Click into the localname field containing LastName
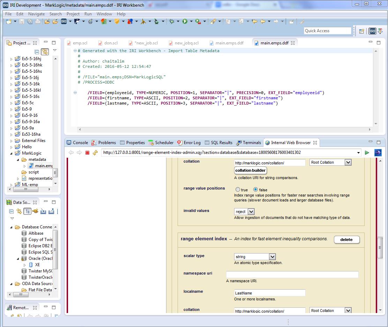This screenshot has height=327, width=388. coord(270,293)
